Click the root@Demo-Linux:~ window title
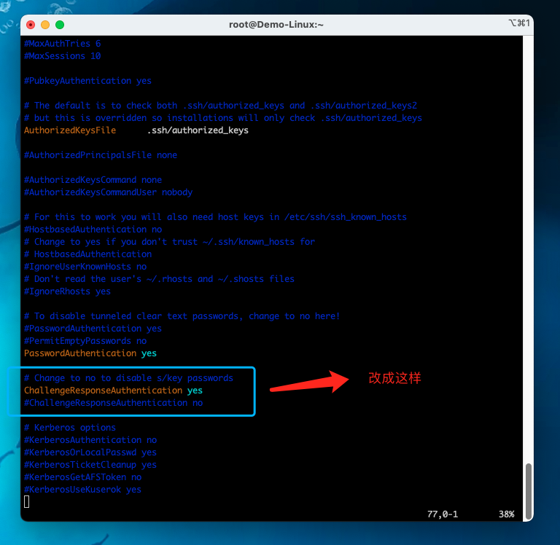Viewport: 560px width, 545px height. [x=276, y=25]
